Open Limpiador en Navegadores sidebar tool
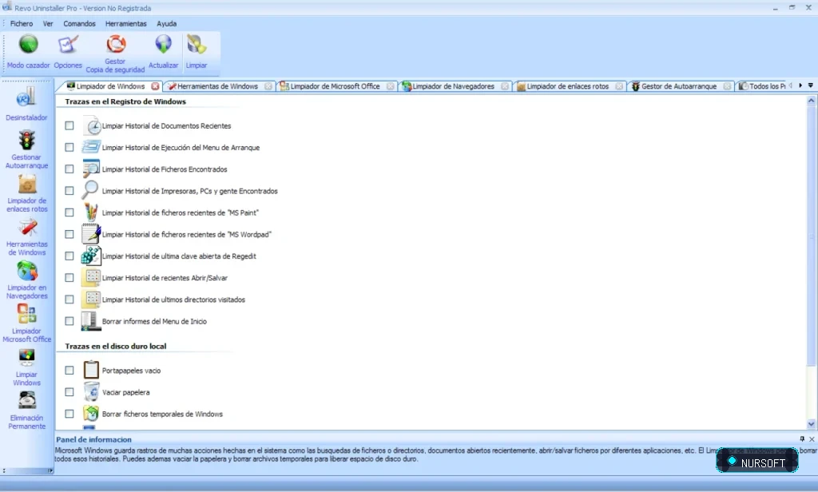The width and height of the screenshot is (818, 492). click(x=26, y=280)
